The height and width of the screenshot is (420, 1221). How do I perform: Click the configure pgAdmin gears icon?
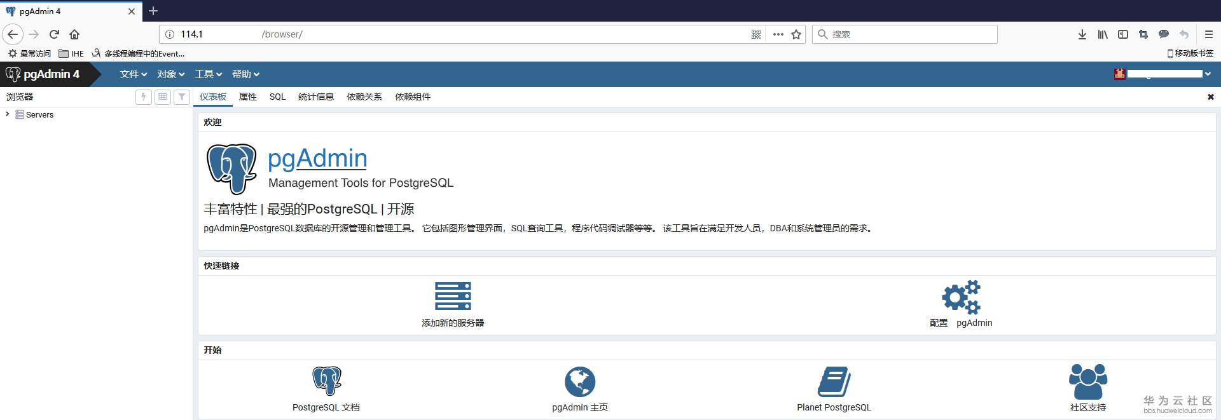(961, 297)
